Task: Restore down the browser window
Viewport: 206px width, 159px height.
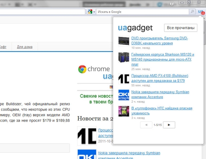Action: pos(189,2)
